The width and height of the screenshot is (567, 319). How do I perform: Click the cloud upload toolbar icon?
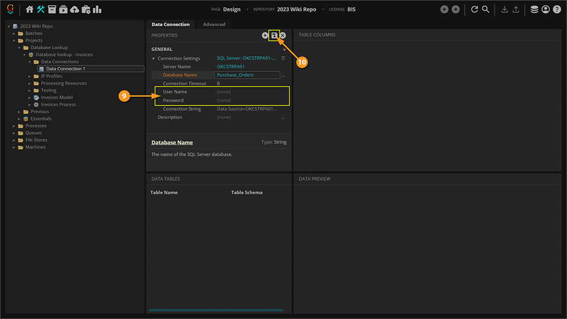pos(74,10)
